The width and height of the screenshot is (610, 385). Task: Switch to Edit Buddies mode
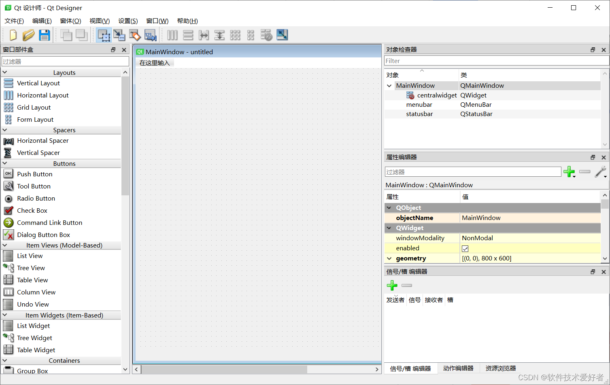tap(135, 35)
